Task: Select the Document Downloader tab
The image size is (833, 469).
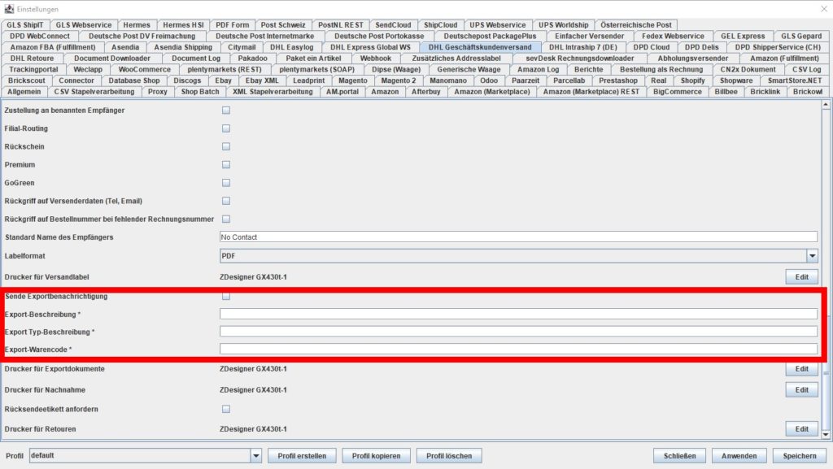Action: 112,59
